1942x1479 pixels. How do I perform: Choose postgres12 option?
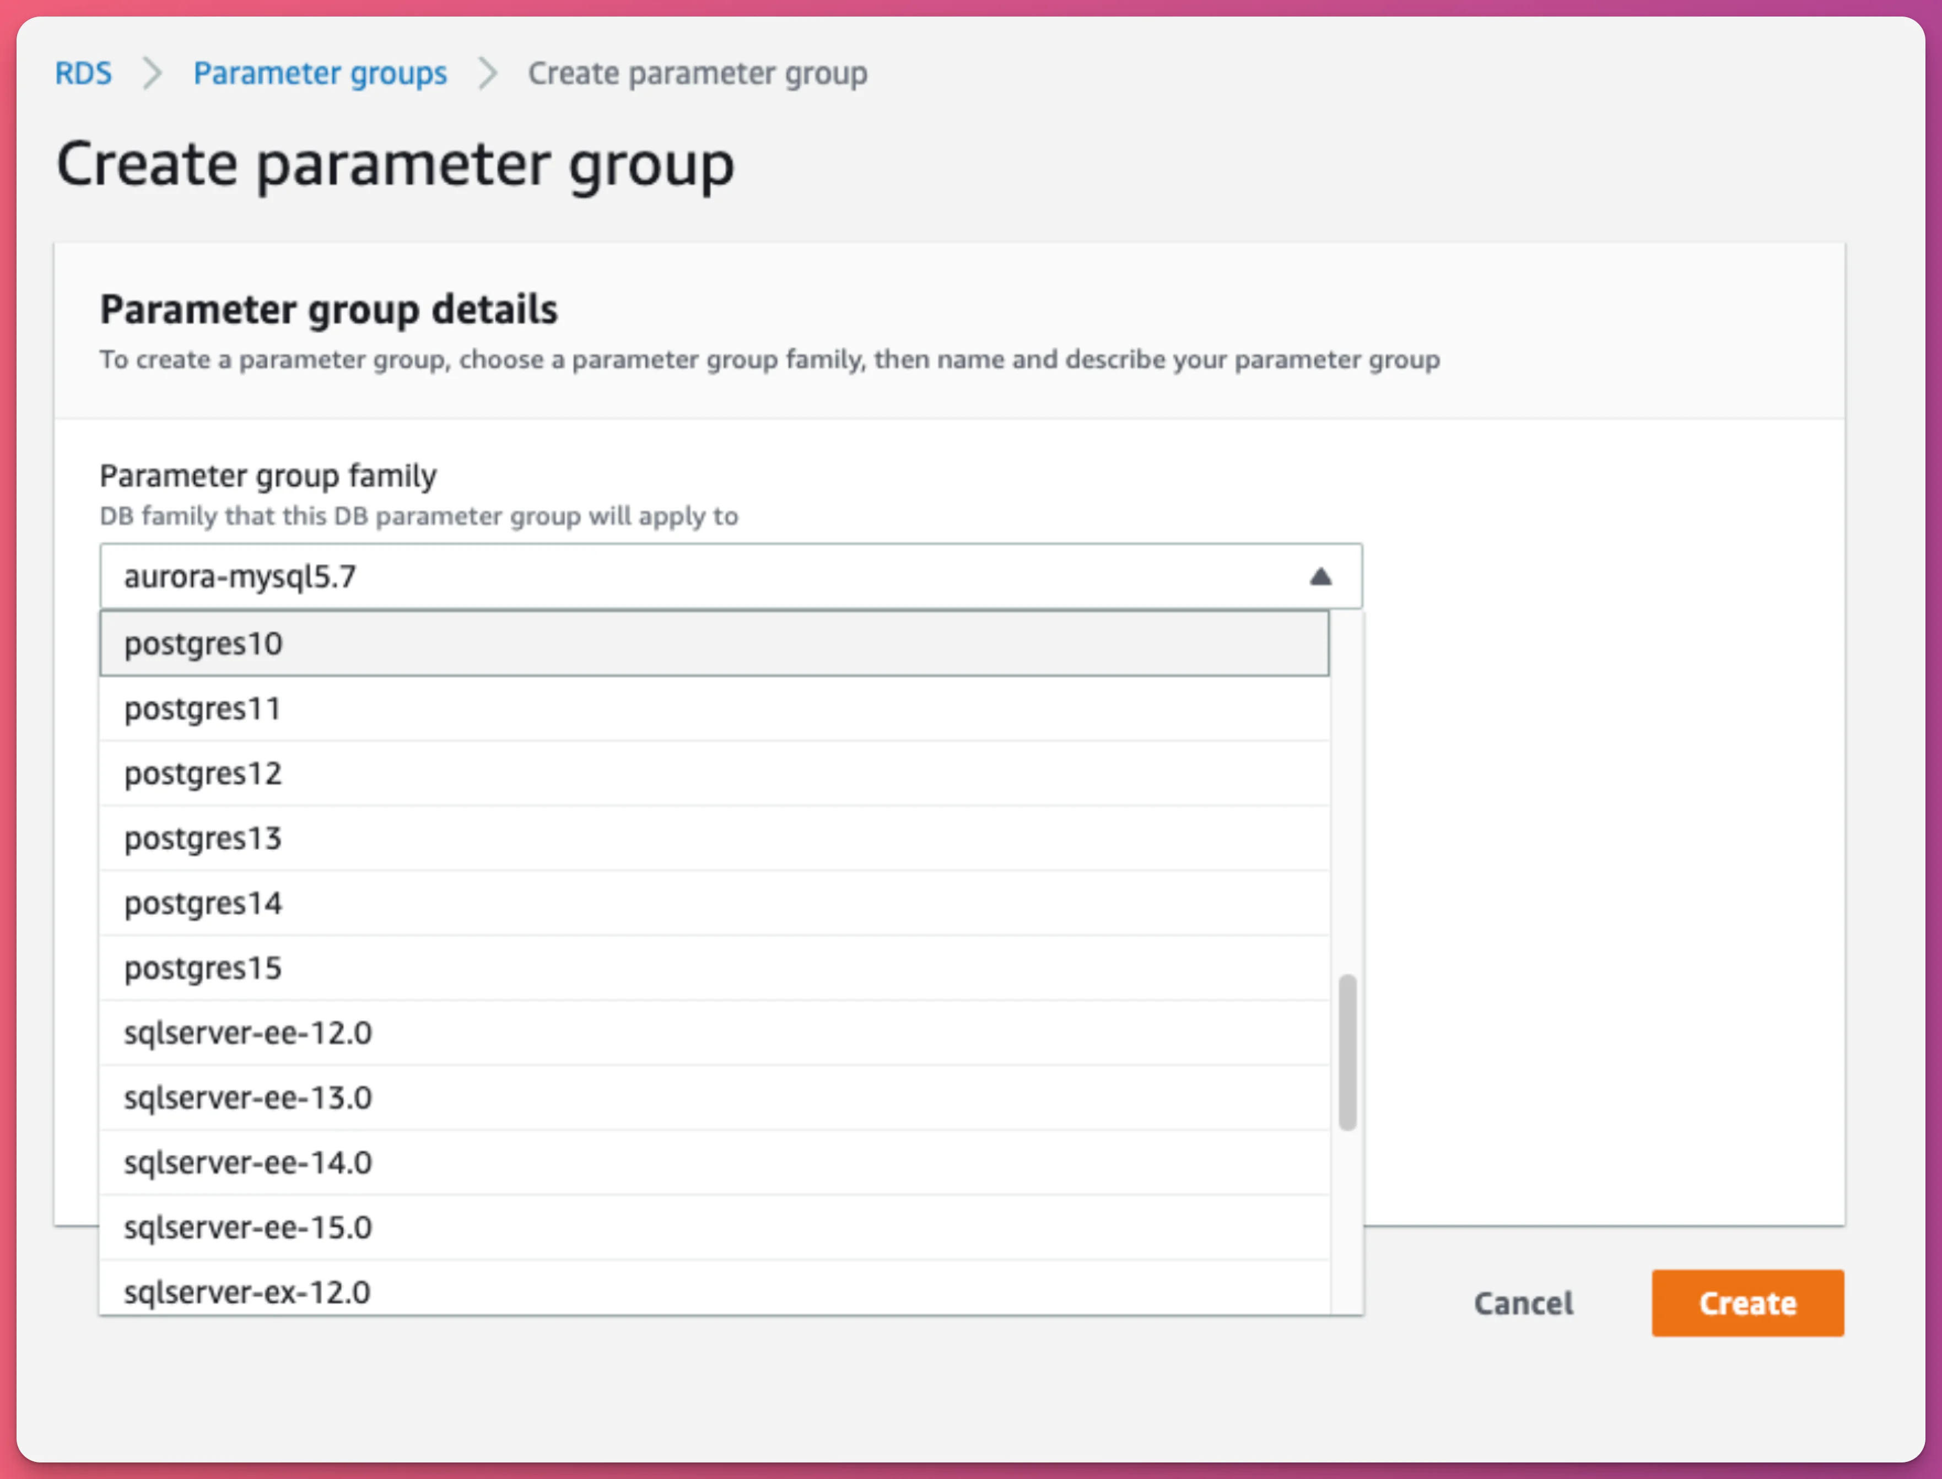(715, 774)
